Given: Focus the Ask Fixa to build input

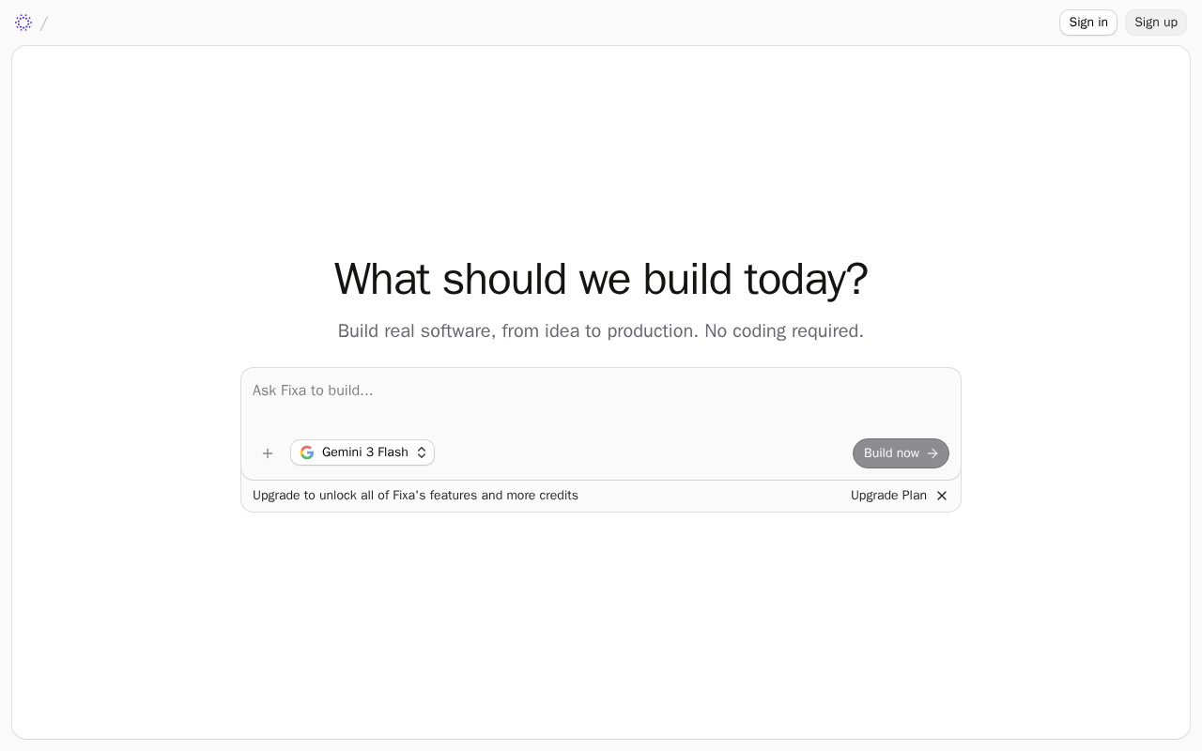Looking at the screenshot, I should [601, 398].
